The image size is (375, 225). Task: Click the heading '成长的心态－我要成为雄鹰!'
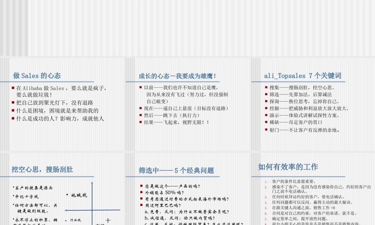coord(177,76)
